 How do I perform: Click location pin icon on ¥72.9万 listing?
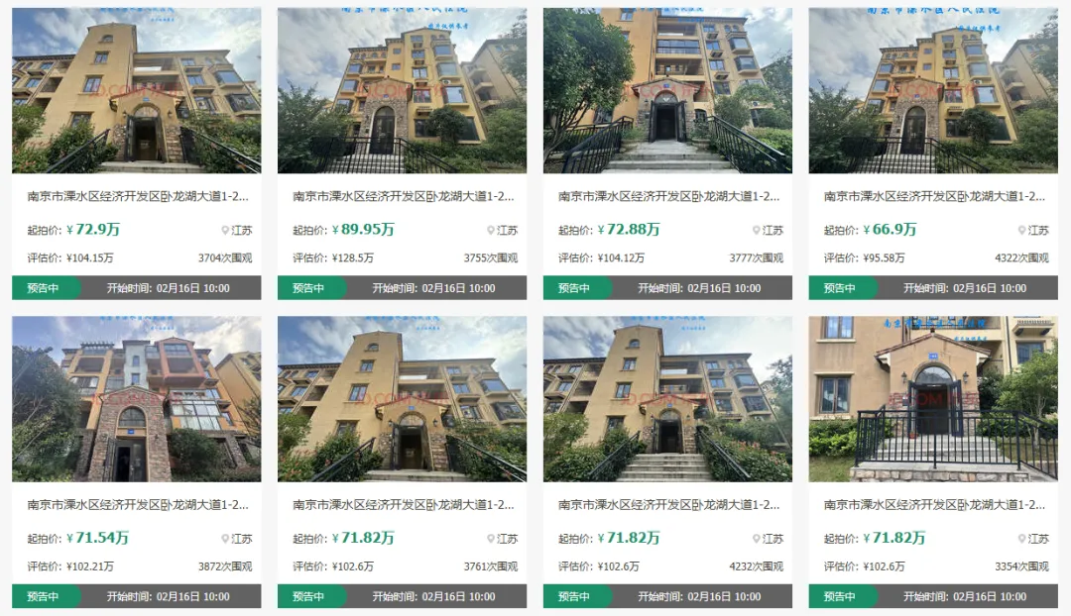pos(225,231)
